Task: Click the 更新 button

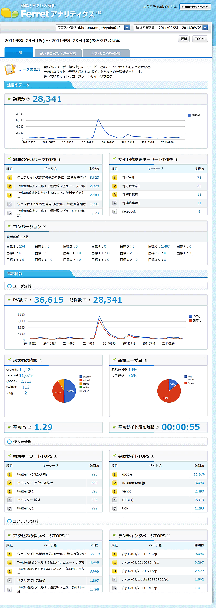Action: [184, 39]
